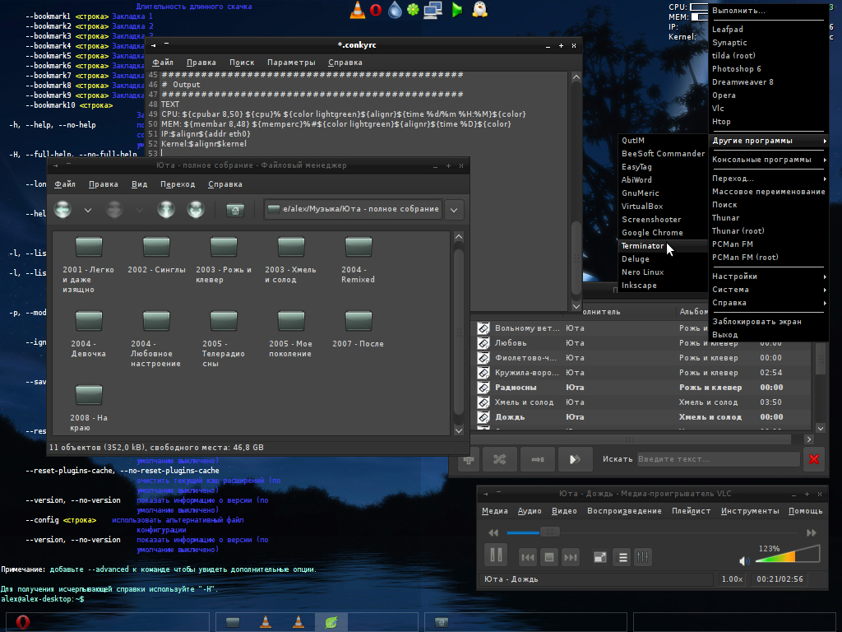842x632 pixels.
Task: Toggle shuffle mode in the playlist
Action: click(x=499, y=459)
